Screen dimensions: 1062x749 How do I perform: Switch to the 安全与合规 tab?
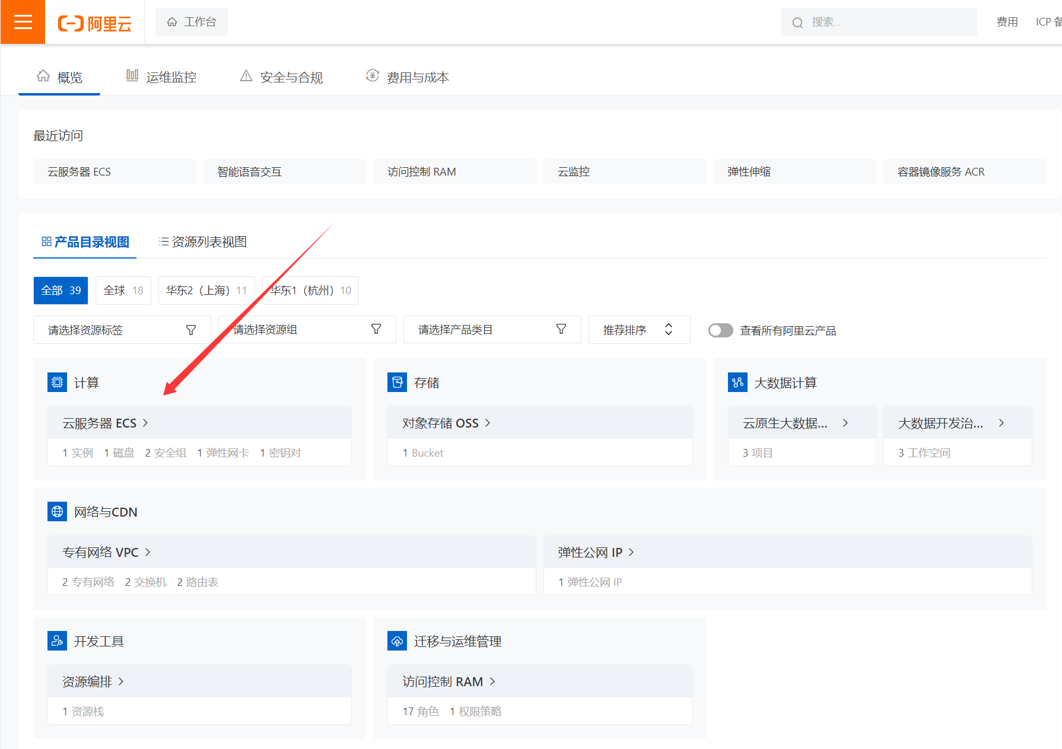282,77
